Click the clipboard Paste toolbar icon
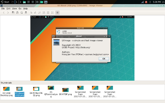The height and width of the screenshot is (103, 165). pyautogui.click(x=26, y=13)
